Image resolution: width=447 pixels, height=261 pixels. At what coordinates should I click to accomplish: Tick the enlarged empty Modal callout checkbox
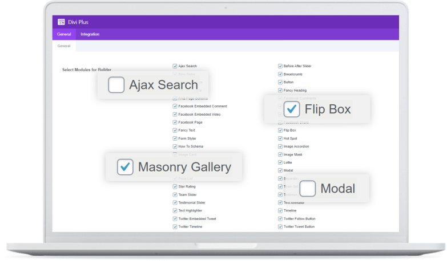pyautogui.click(x=307, y=189)
